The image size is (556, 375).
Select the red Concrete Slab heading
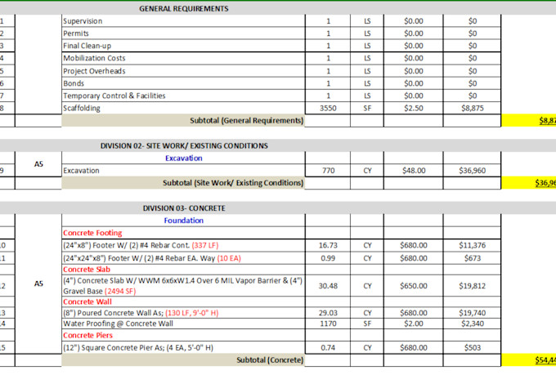(183, 270)
